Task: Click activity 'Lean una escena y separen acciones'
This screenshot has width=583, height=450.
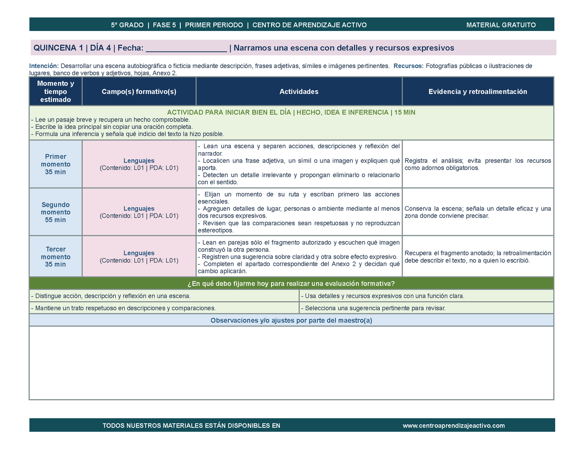Action: pyautogui.click(x=299, y=150)
